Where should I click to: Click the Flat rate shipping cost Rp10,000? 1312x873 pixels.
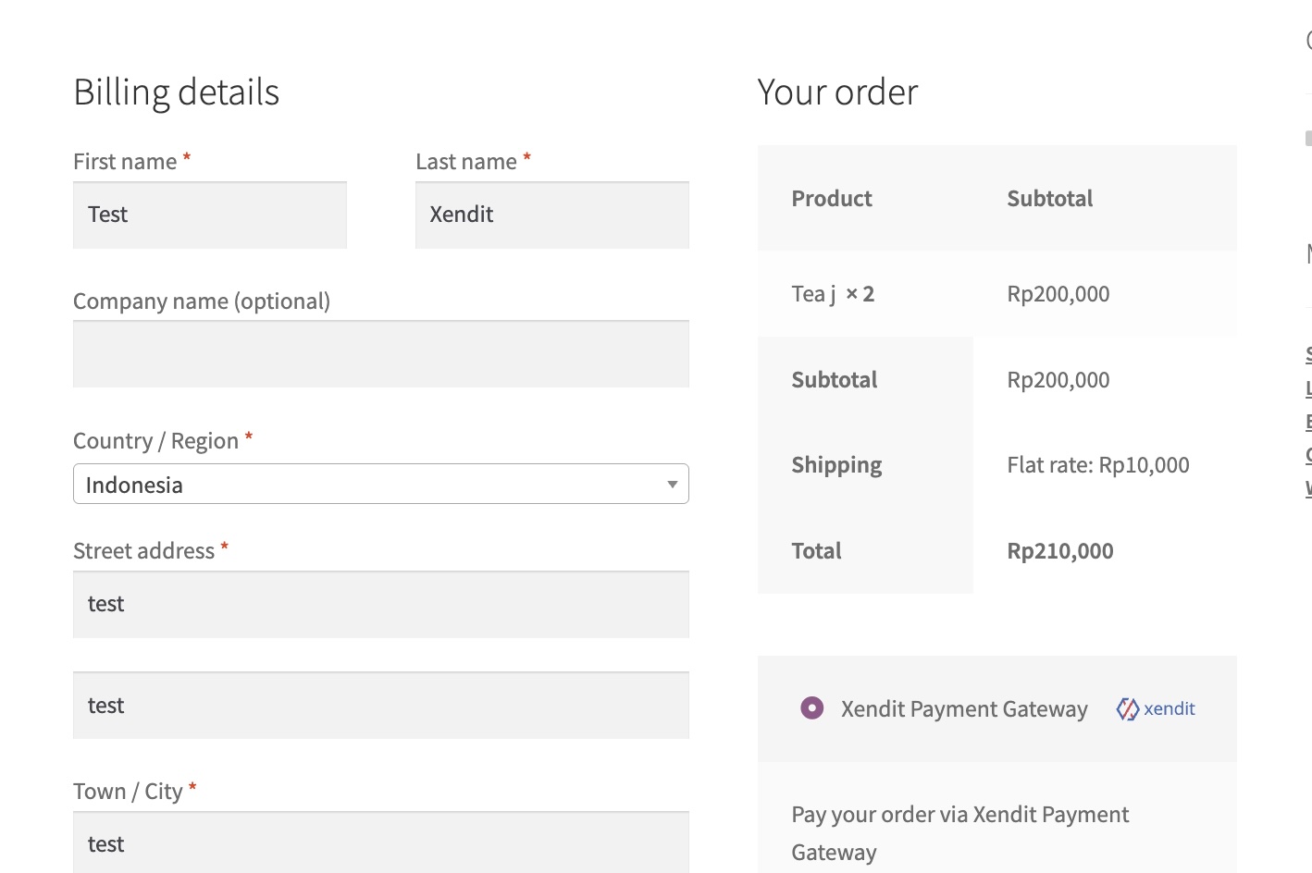[1098, 464]
